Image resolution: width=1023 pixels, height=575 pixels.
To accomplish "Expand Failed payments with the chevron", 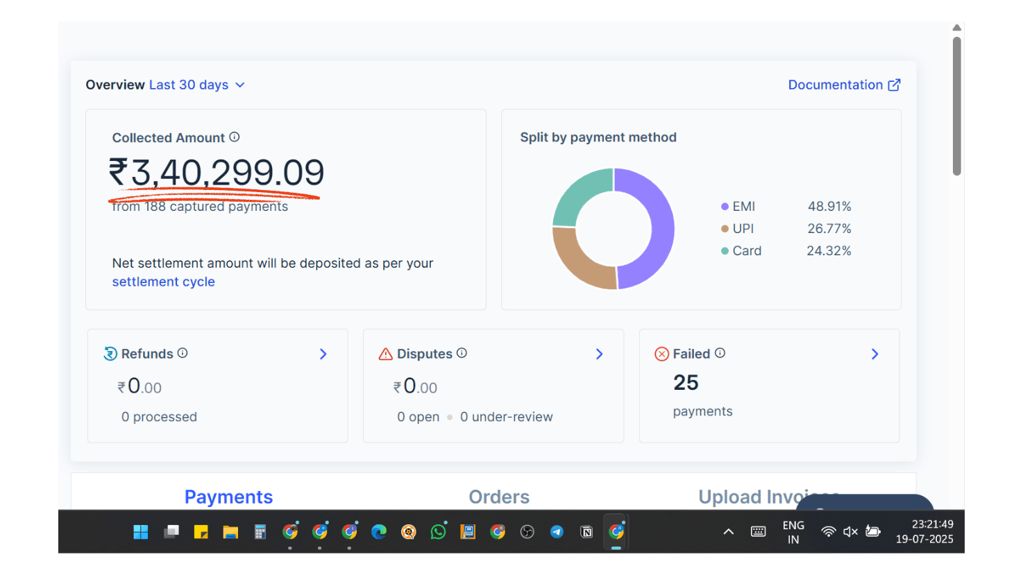I will 875,354.
